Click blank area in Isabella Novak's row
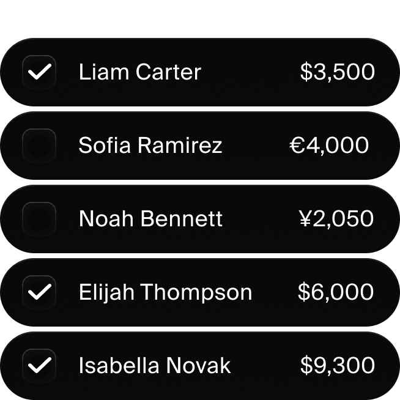The image size is (400, 400). [266, 366]
